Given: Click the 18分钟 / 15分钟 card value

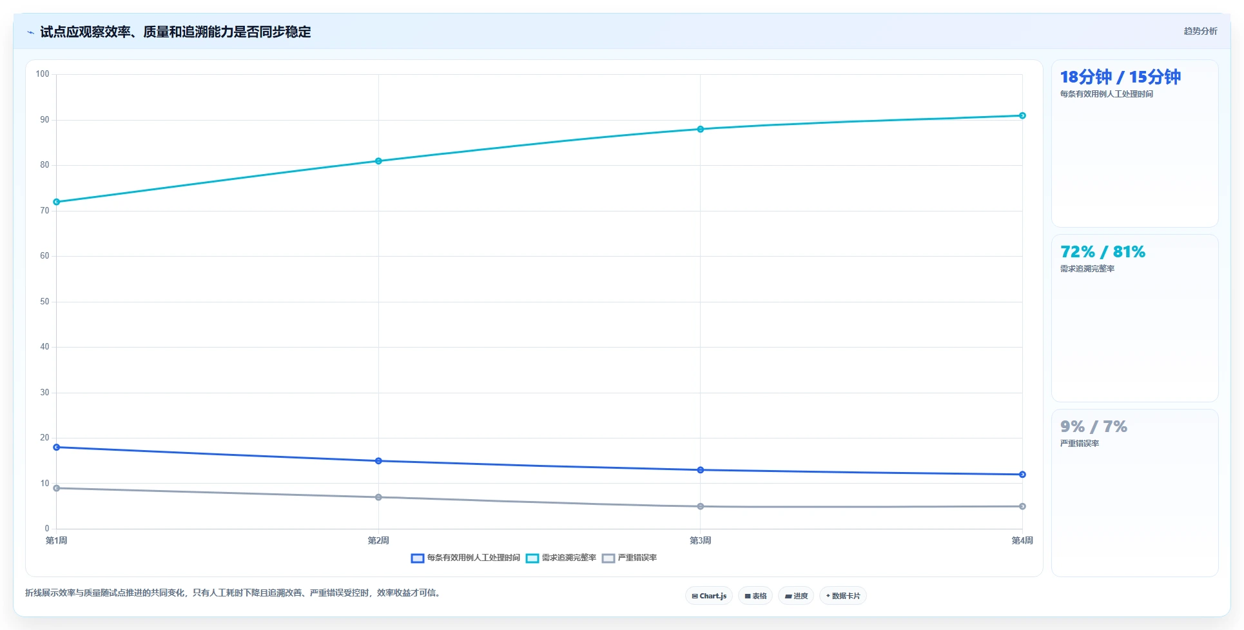Looking at the screenshot, I should pyautogui.click(x=1120, y=77).
